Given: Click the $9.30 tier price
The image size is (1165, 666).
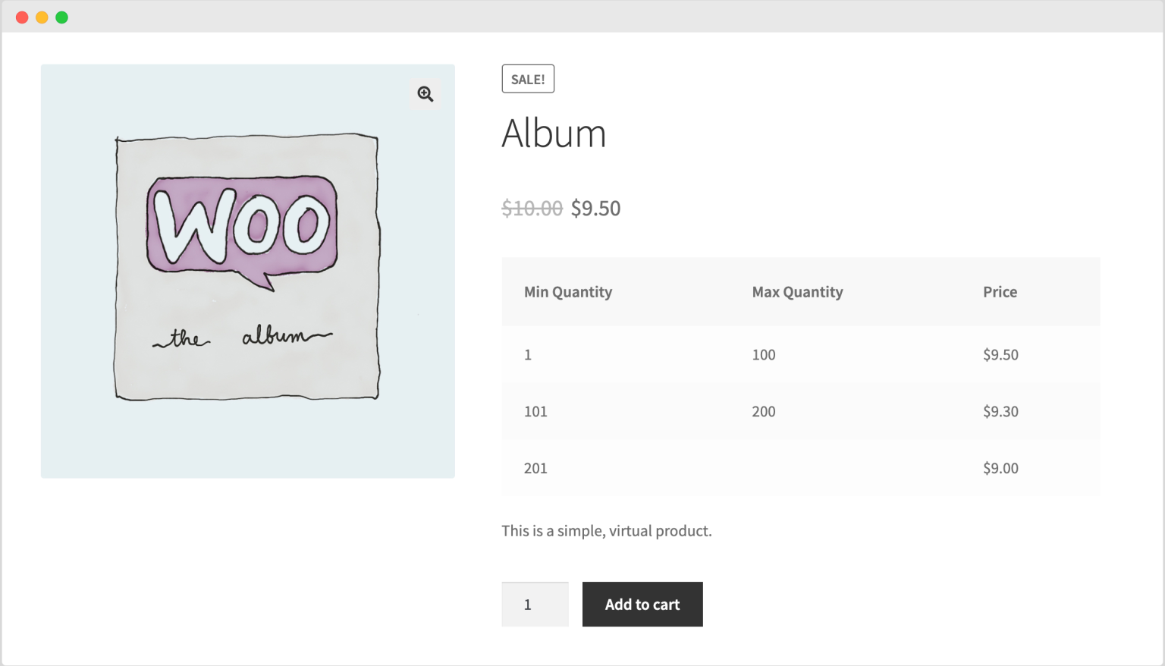Looking at the screenshot, I should pos(1000,412).
